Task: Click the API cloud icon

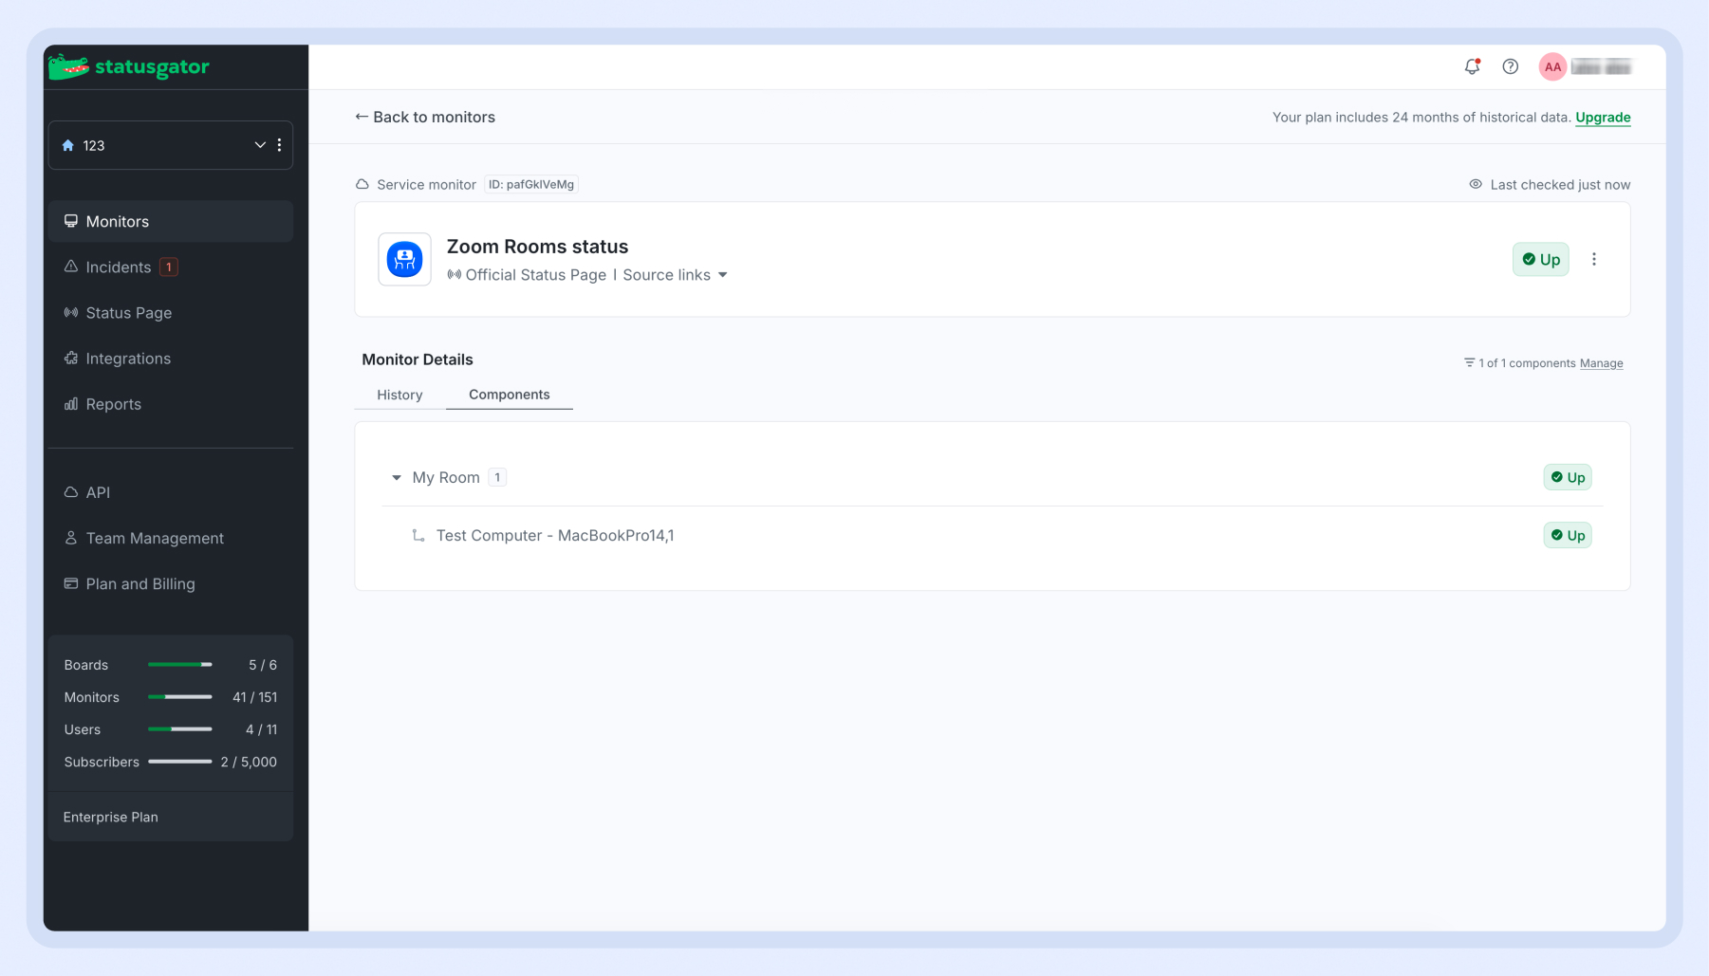Action: click(x=71, y=491)
